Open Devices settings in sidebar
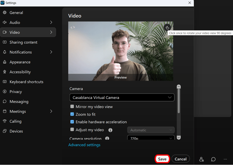The height and width of the screenshot is (165, 233). click(x=16, y=131)
